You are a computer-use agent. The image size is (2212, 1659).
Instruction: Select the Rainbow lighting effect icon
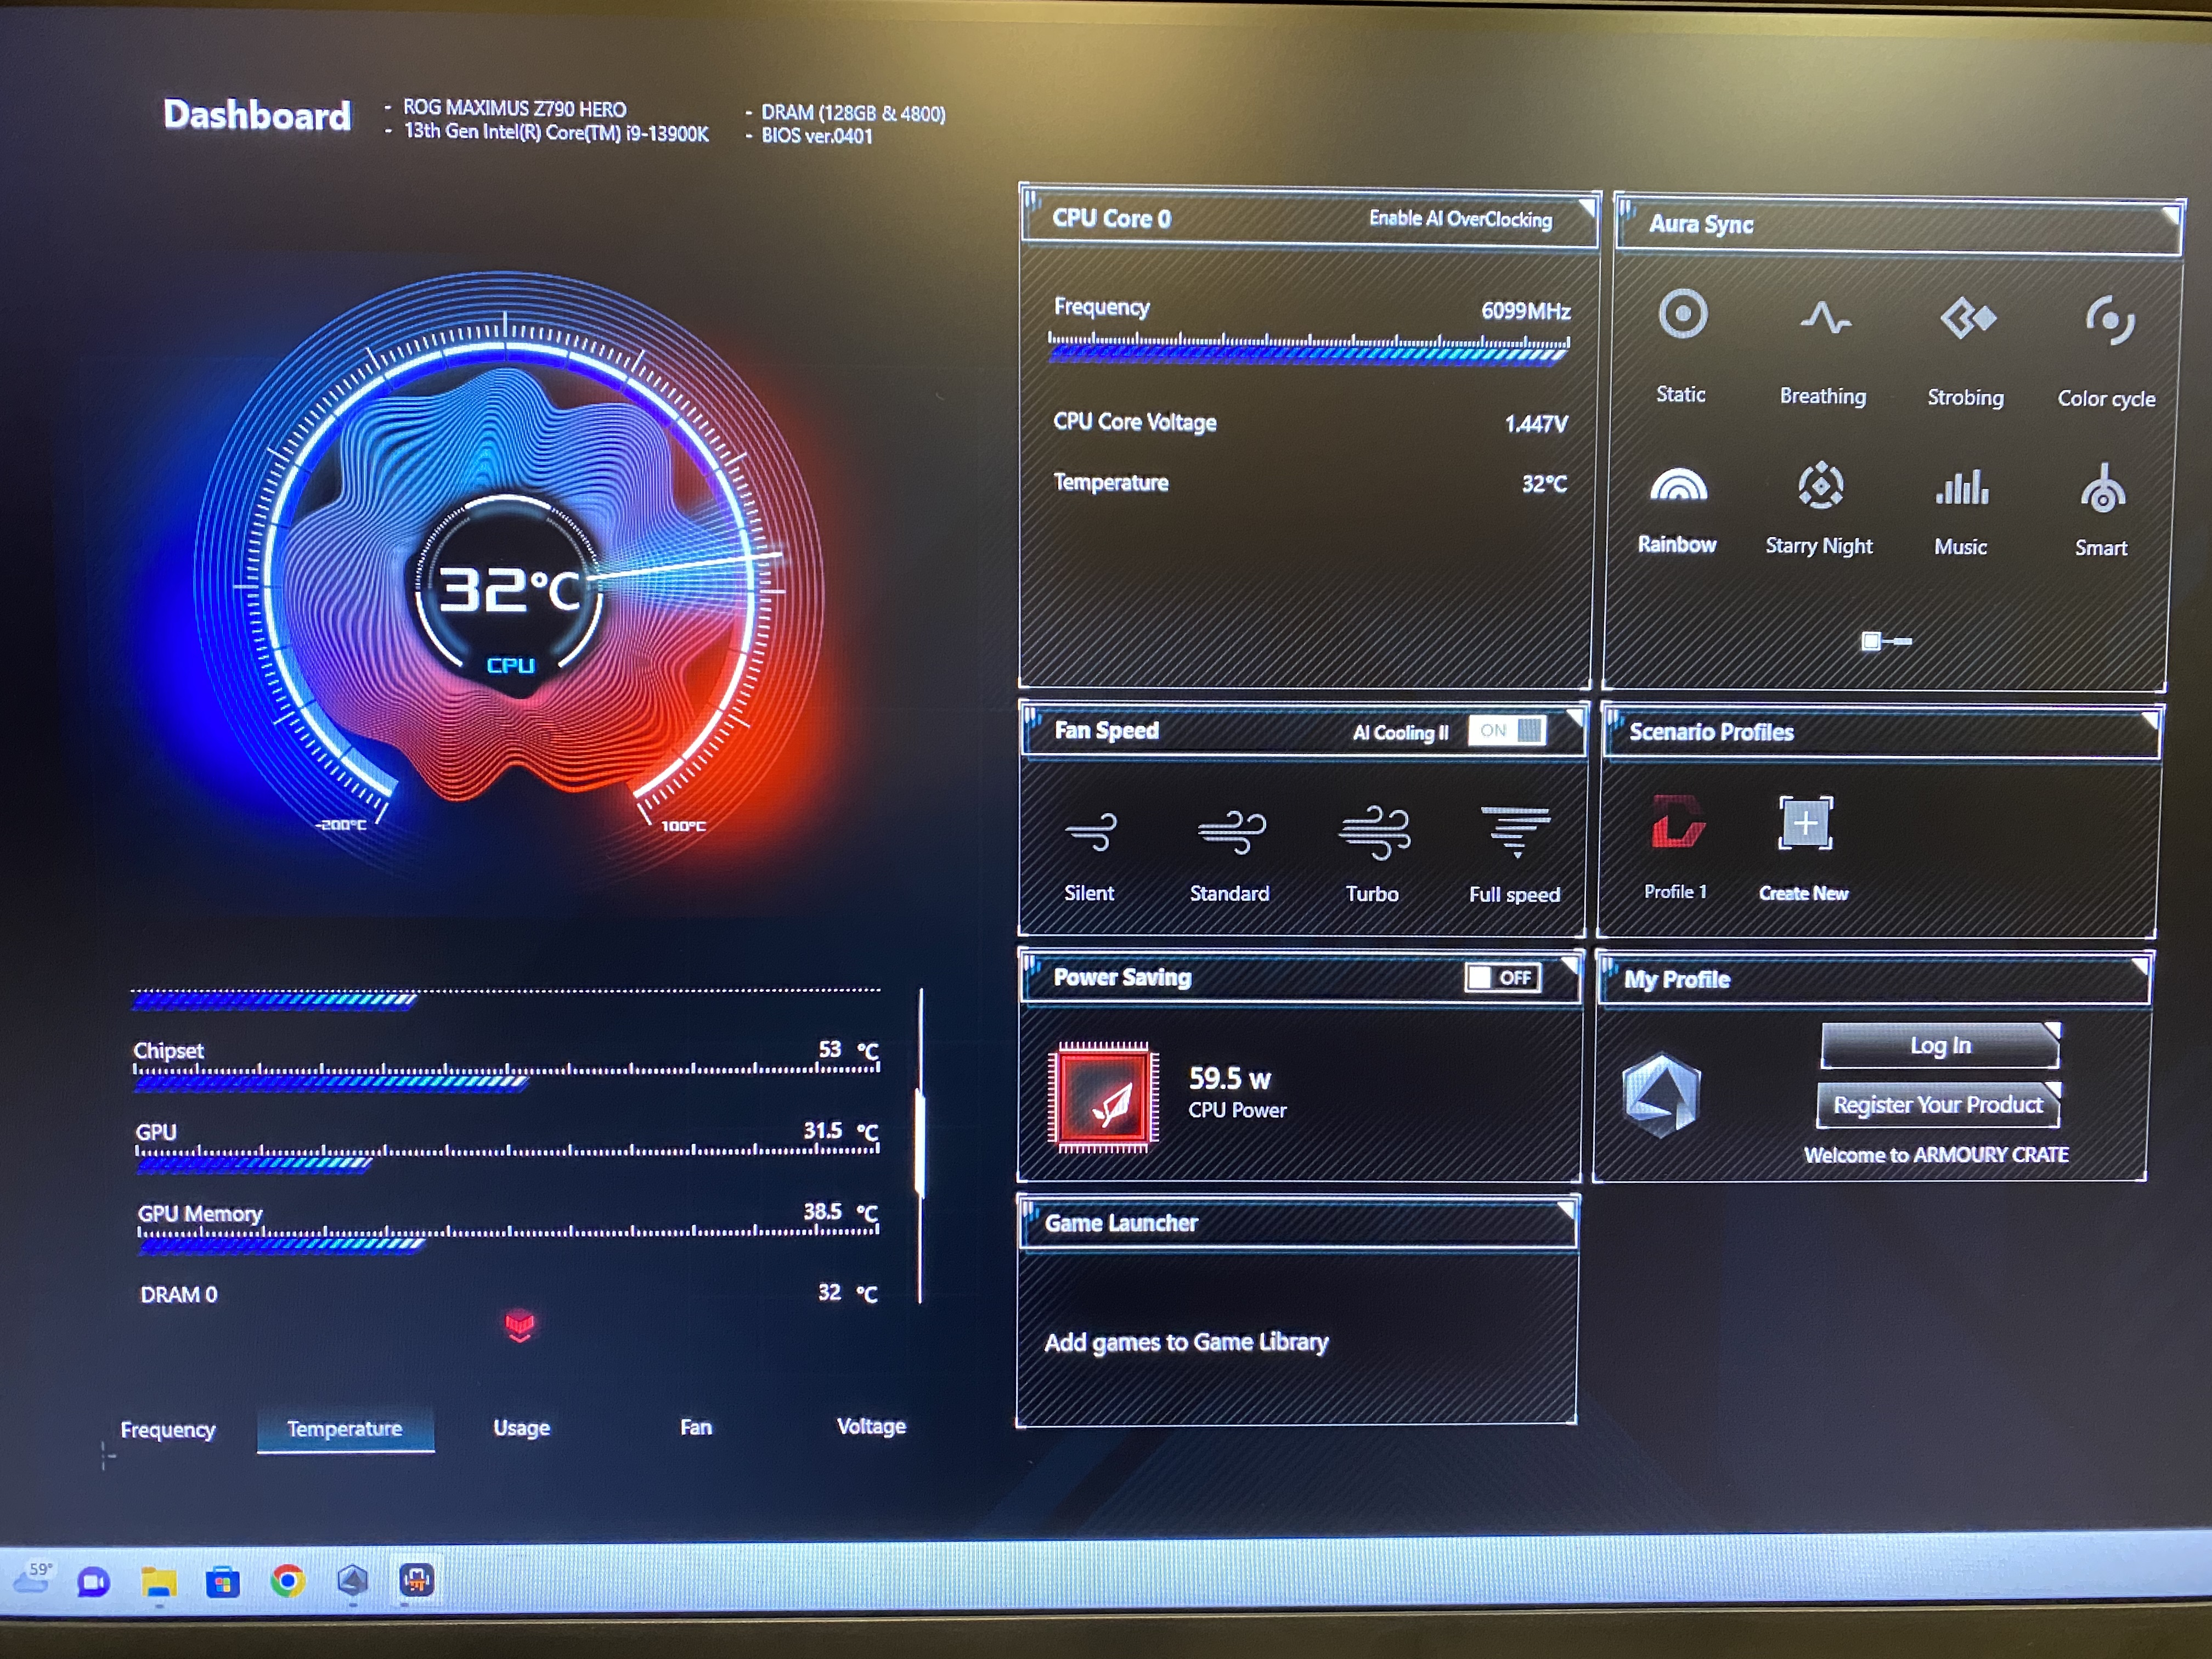pos(1678,484)
